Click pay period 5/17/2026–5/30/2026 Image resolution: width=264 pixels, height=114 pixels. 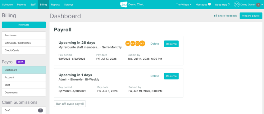click(x=72, y=91)
